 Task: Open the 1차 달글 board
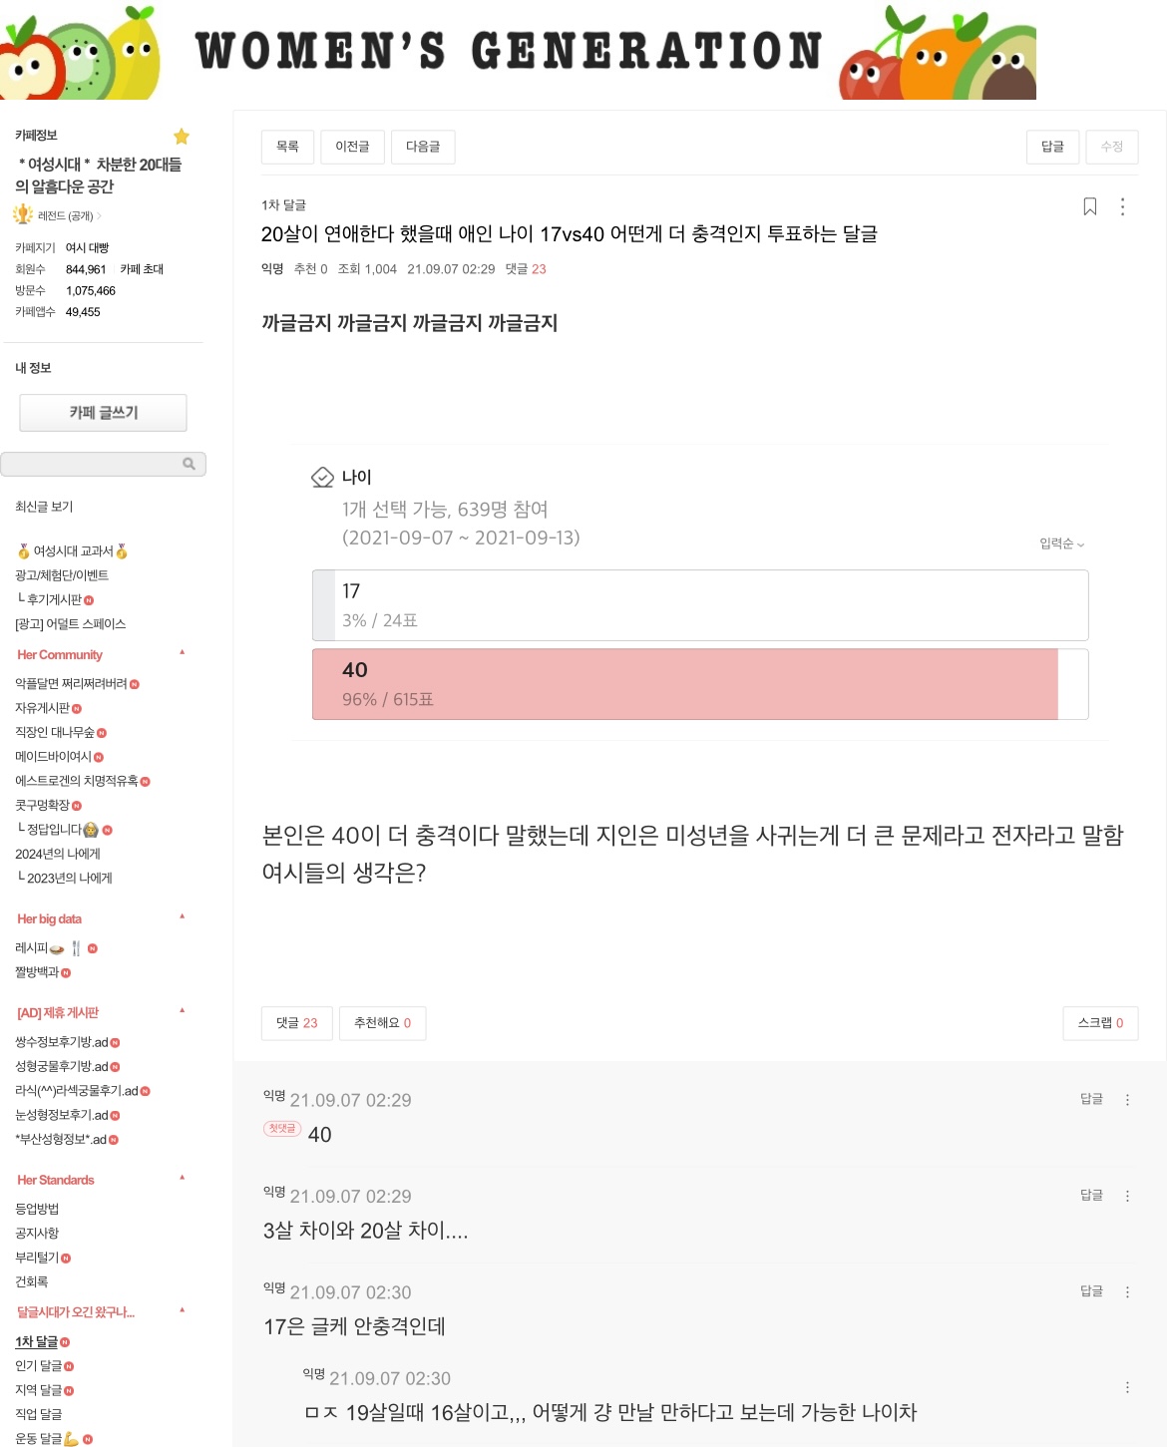click(37, 1342)
